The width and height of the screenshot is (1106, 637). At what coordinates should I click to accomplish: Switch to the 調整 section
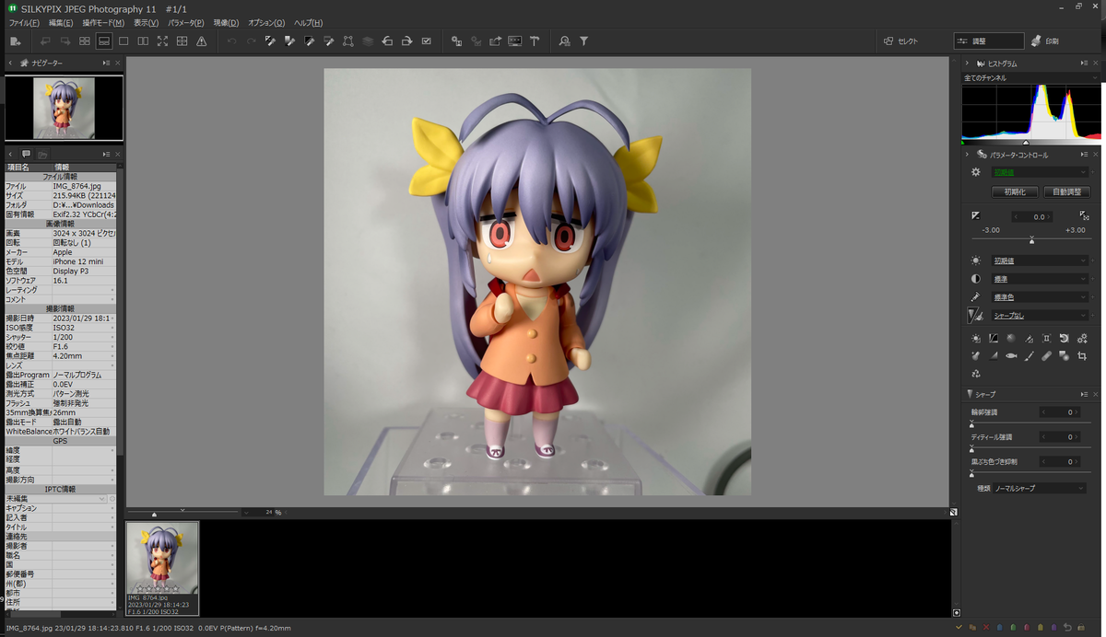(x=989, y=41)
